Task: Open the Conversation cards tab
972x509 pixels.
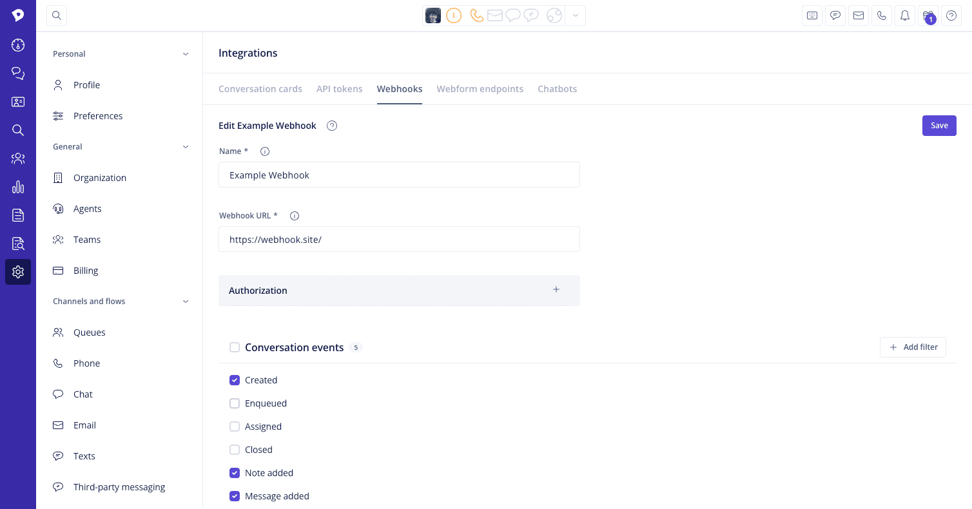Action: pyautogui.click(x=260, y=89)
